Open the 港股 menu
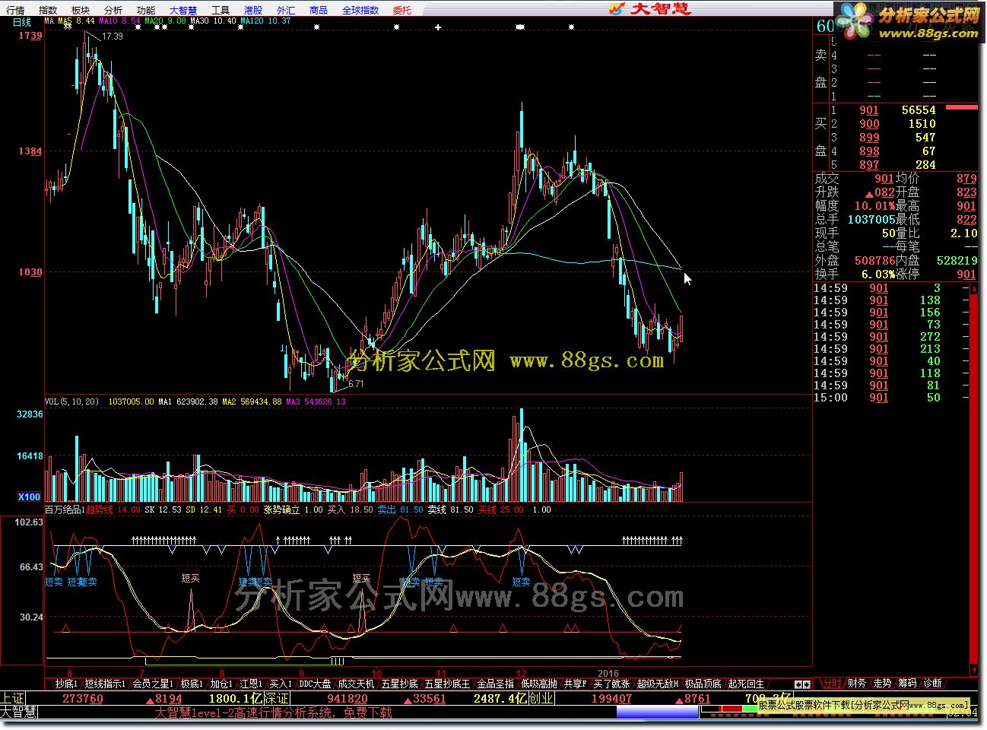Viewport: 987px width, 730px height. (253, 10)
